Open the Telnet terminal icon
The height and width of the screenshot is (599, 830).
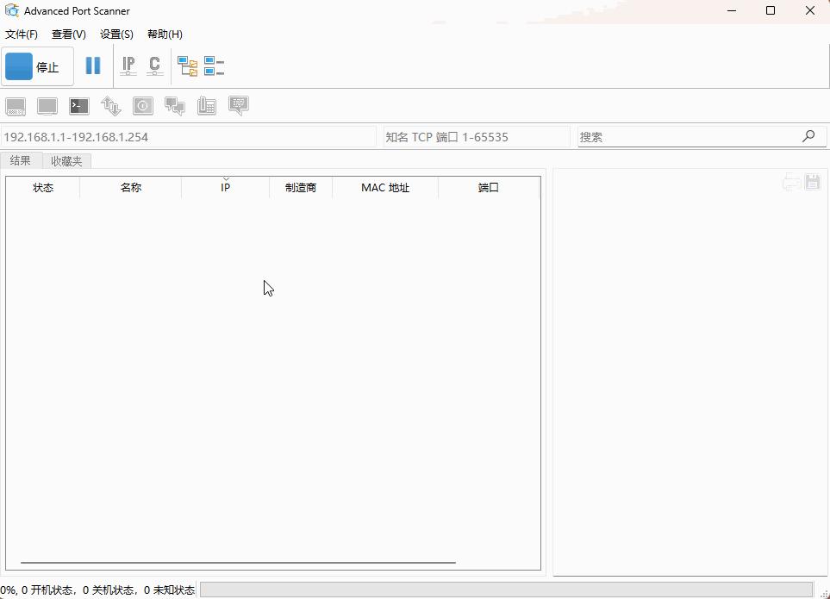[78, 105]
